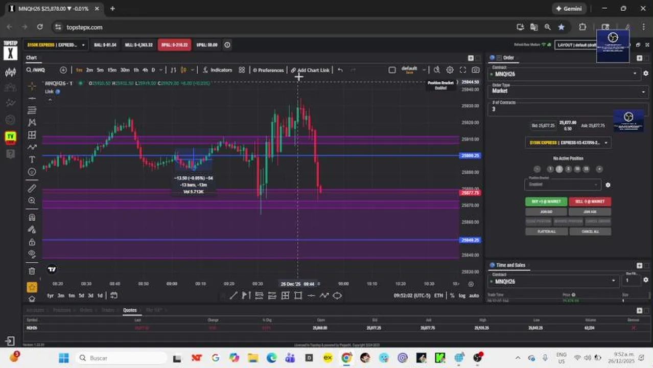The height and width of the screenshot is (368, 653).
Task: Lock all drawing tools
Action: coord(32,242)
